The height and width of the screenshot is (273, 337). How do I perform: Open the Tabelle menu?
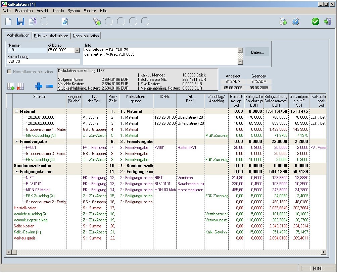58,11
